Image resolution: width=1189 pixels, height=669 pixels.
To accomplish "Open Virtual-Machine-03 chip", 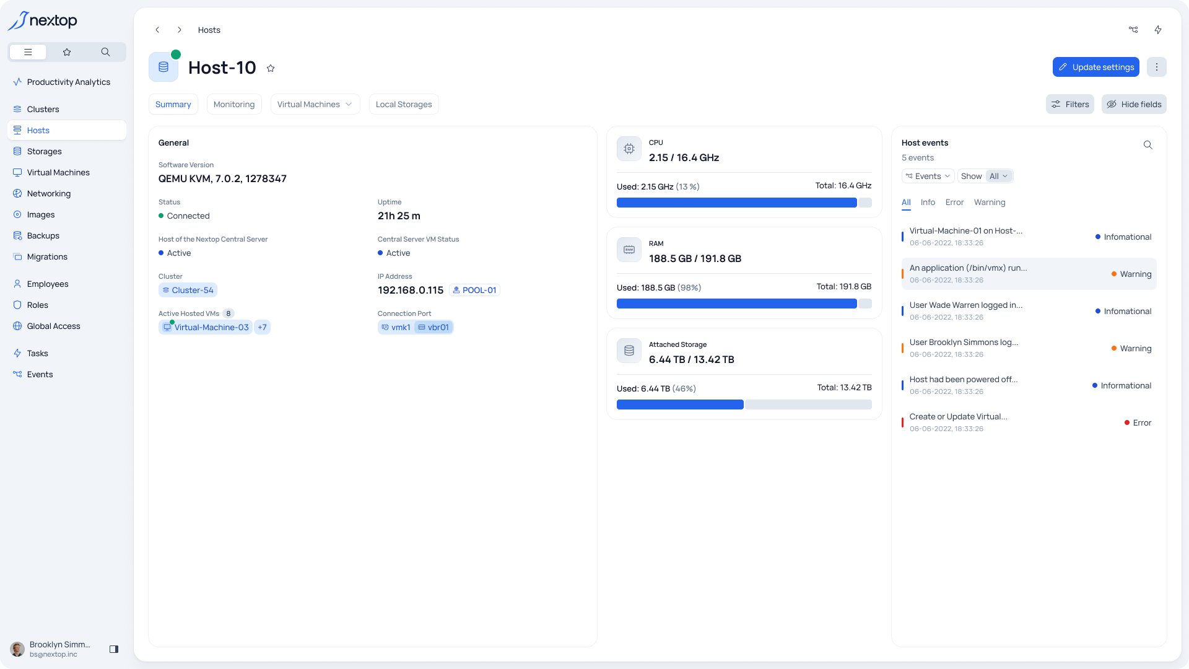I will [206, 327].
